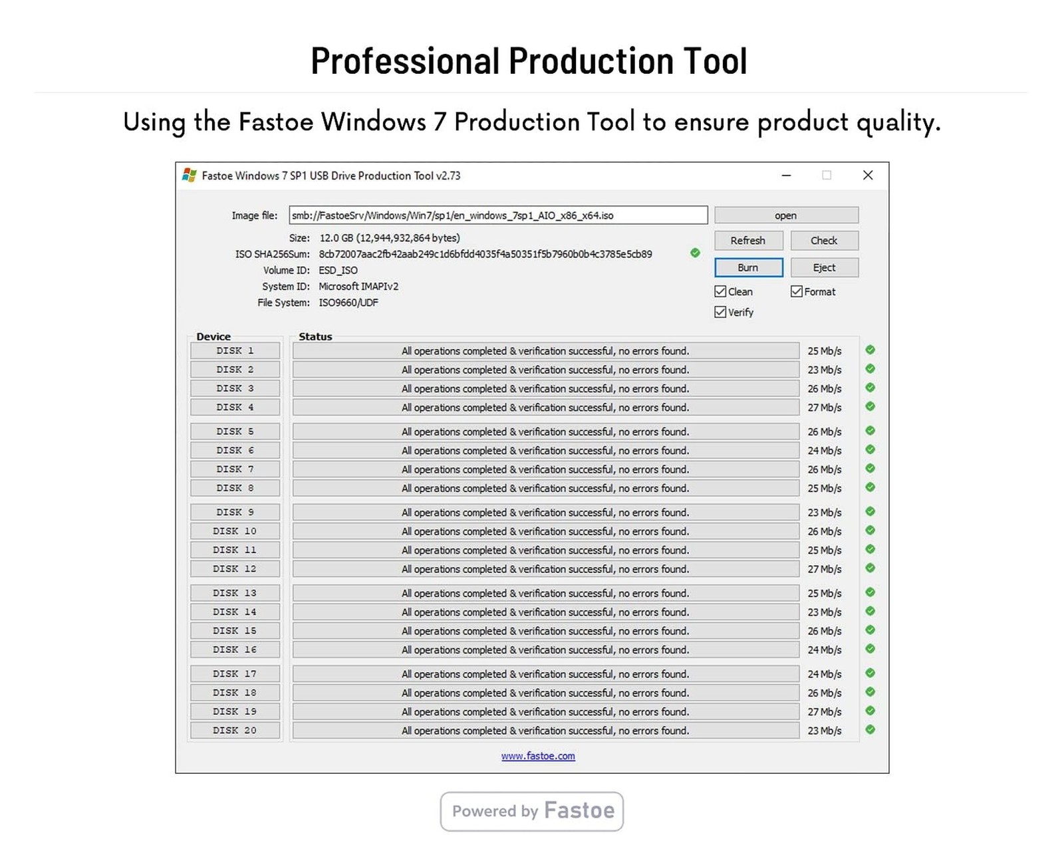Click the green status icon for DISK 12
This screenshot has width=1064, height=851.
pyautogui.click(x=870, y=568)
